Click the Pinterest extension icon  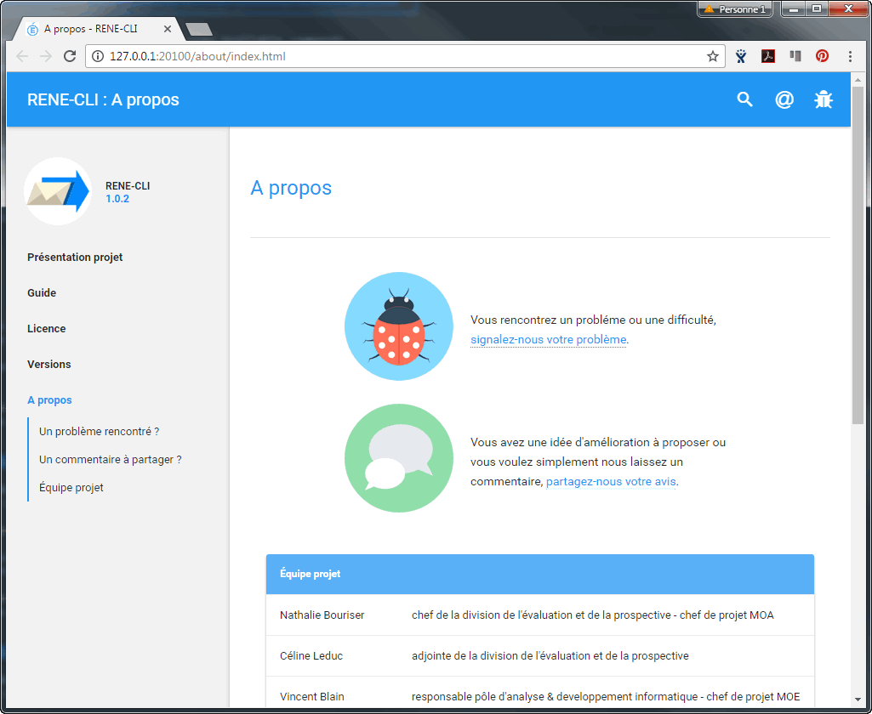822,57
